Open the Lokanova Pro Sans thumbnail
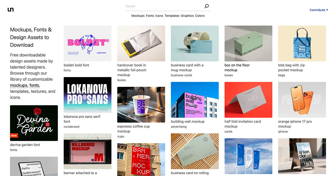Image resolution: width=336 pixels, height=176 pixels. 88,95
